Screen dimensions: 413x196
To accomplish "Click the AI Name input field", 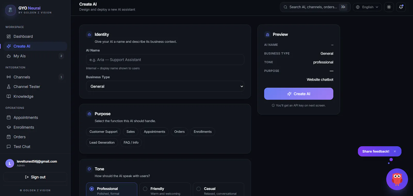I will pyautogui.click(x=165, y=59).
